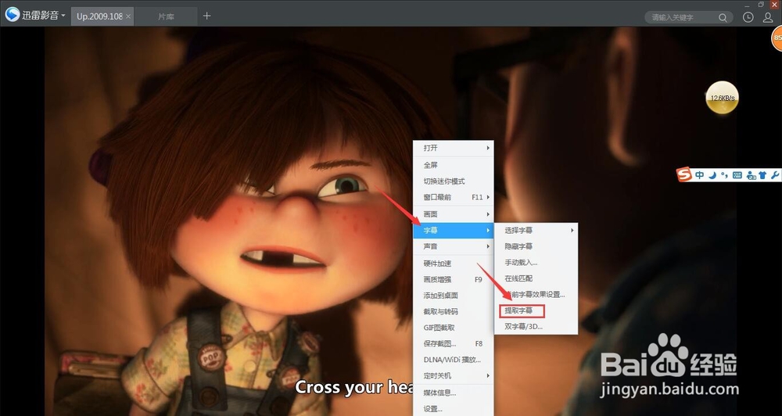Select 在线匹配 subtitle option
The width and height of the screenshot is (782, 416).
coord(536,278)
